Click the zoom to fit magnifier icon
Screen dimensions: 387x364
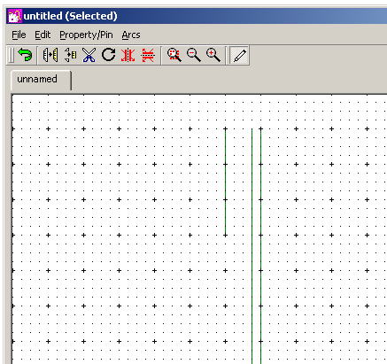coord(174,55)
